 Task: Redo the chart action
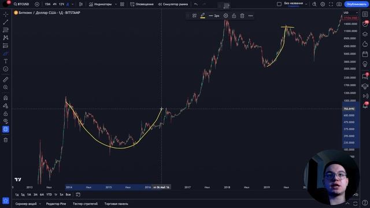(204, 4)
